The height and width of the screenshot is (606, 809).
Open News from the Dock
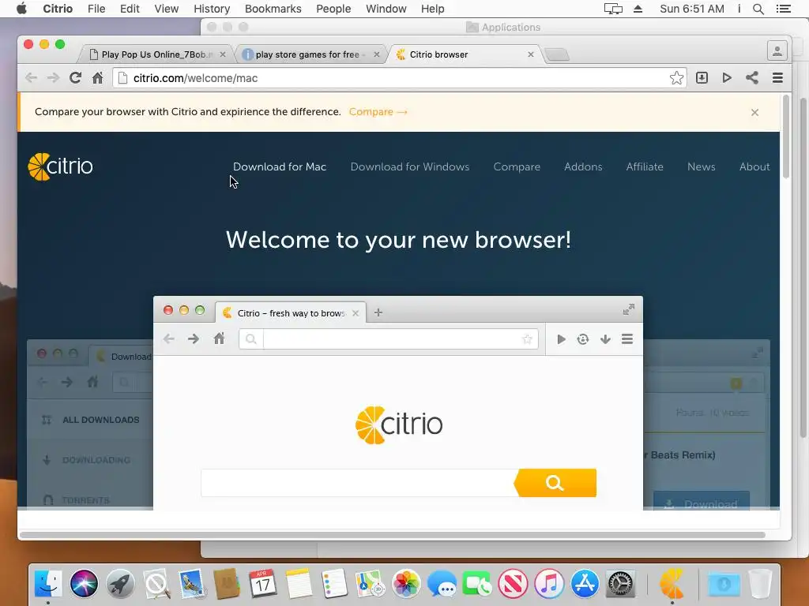pos(514,584)
